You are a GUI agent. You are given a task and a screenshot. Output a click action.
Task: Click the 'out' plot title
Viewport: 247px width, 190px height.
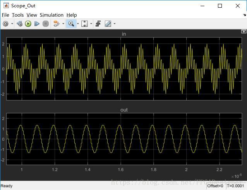click(124, 110)
